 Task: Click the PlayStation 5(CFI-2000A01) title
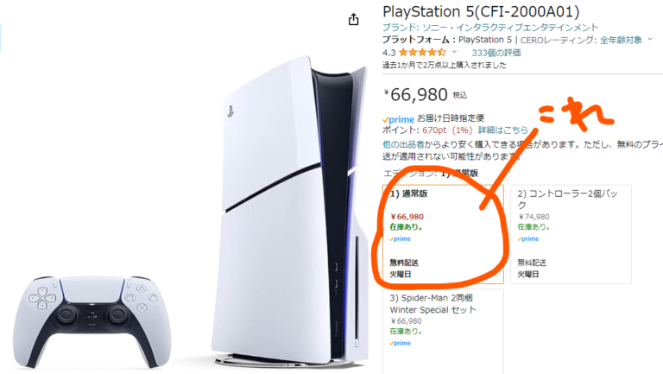[x=481, y=11]
